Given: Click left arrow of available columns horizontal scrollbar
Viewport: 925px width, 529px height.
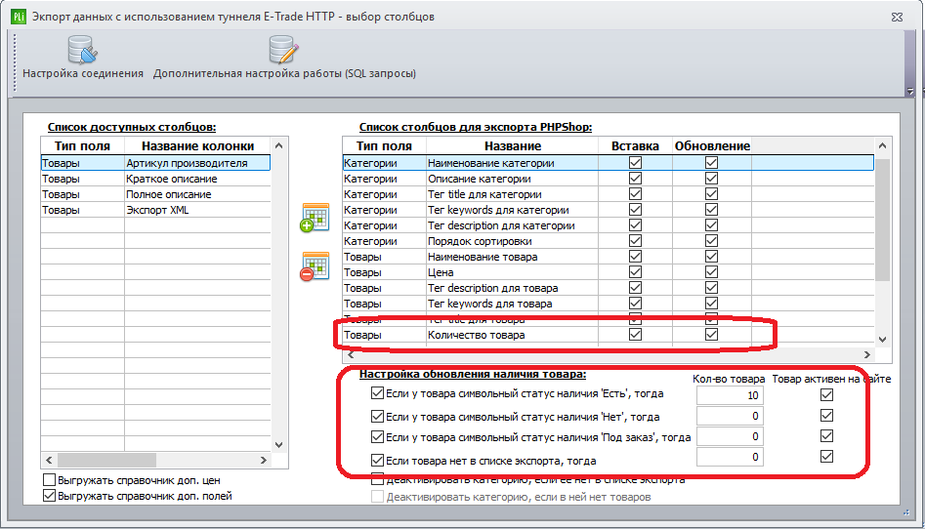Looking at the screenshot, I should click(49, 460).
